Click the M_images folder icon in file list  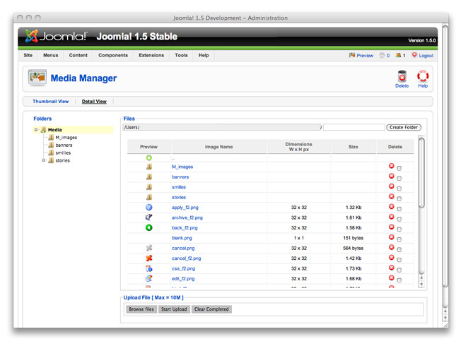pyautogui.click(x=149, y=167)
